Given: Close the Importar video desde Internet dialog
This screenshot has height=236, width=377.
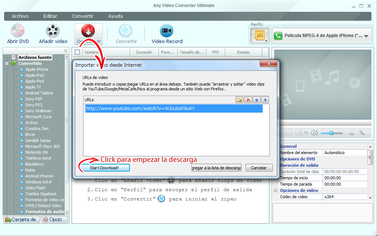Looking at the screenshot, I should pyautogui.click(x=269, y=63).
